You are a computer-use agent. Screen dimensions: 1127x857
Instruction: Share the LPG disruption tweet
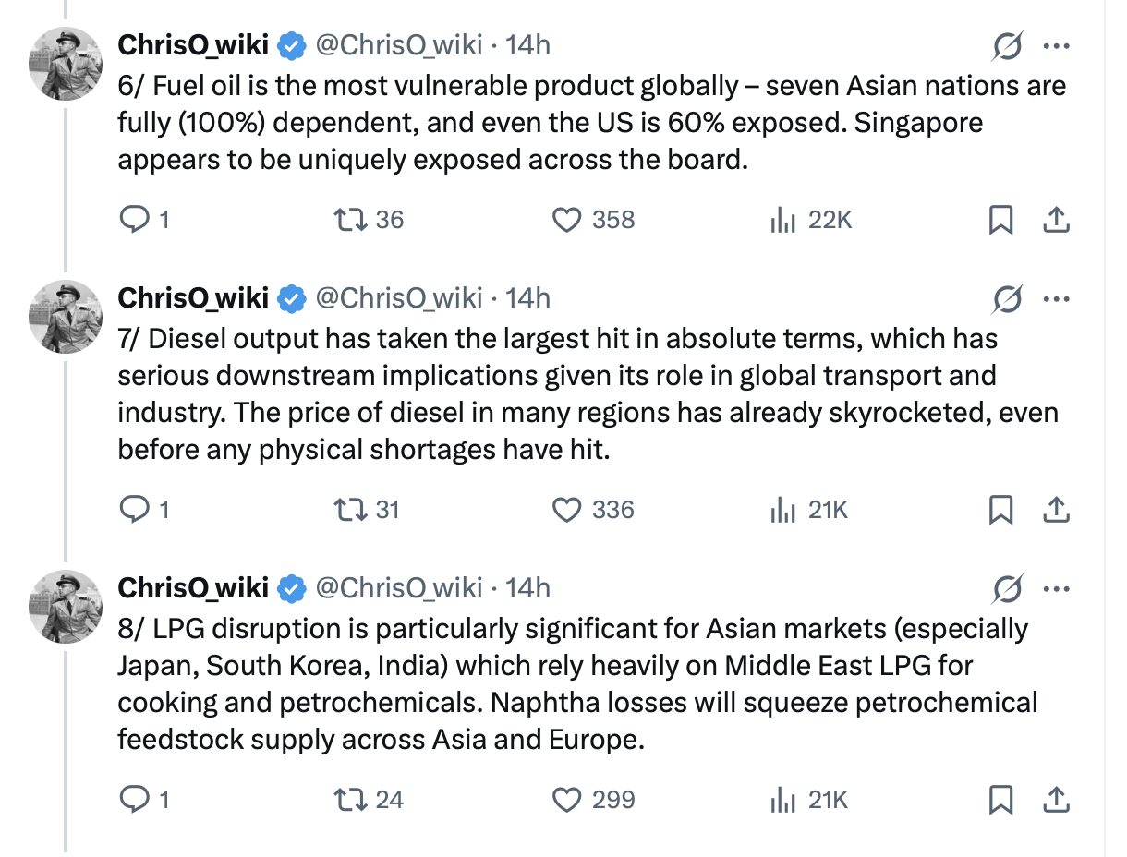click(x=1056, y=799)
